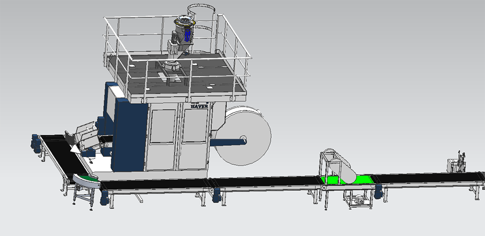Select the curved conveyor corner segment

(86, 182)
